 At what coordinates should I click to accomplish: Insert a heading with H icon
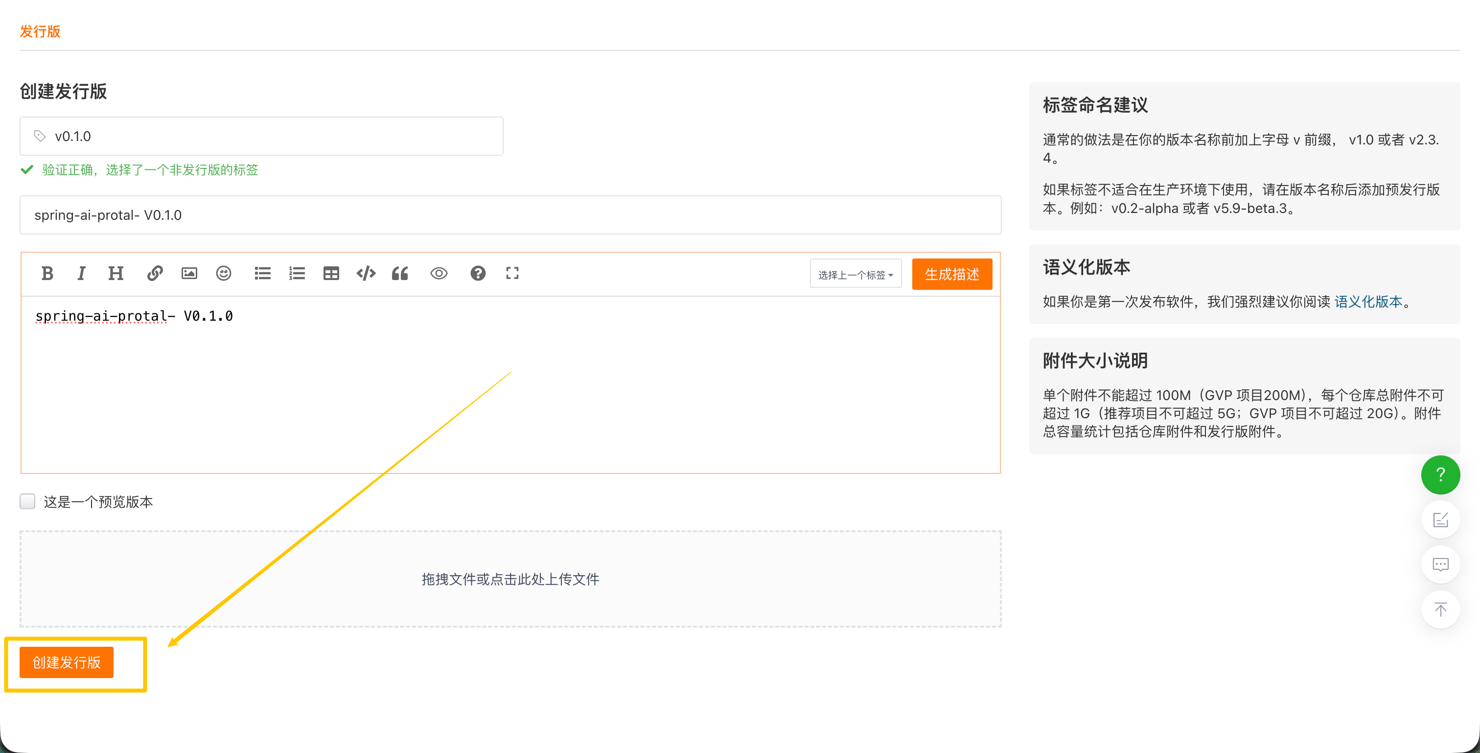click(x=116, y=274)
